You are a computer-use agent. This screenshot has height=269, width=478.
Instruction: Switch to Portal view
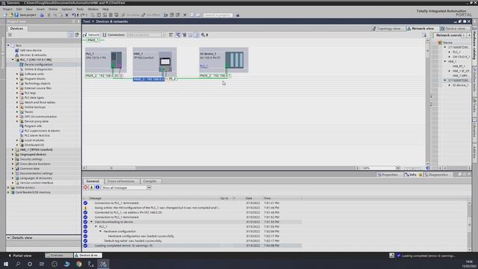pyautogui.click(x=20, y=256)
